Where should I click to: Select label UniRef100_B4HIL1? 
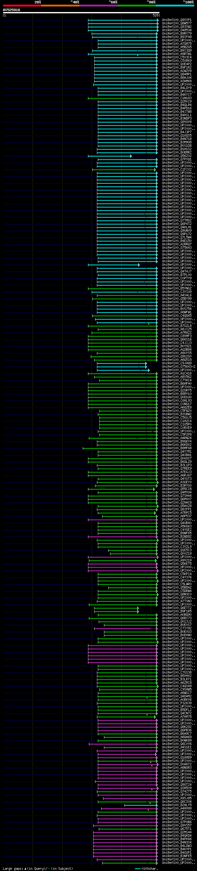(176, 115)
